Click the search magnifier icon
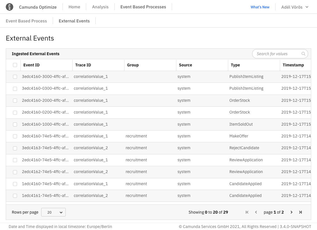 tap(303, 54)
